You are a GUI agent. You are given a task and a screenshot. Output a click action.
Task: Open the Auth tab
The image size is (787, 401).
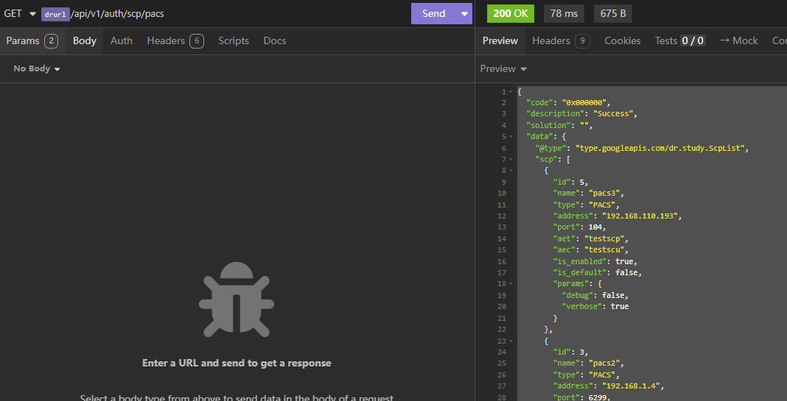coord(122,40)
